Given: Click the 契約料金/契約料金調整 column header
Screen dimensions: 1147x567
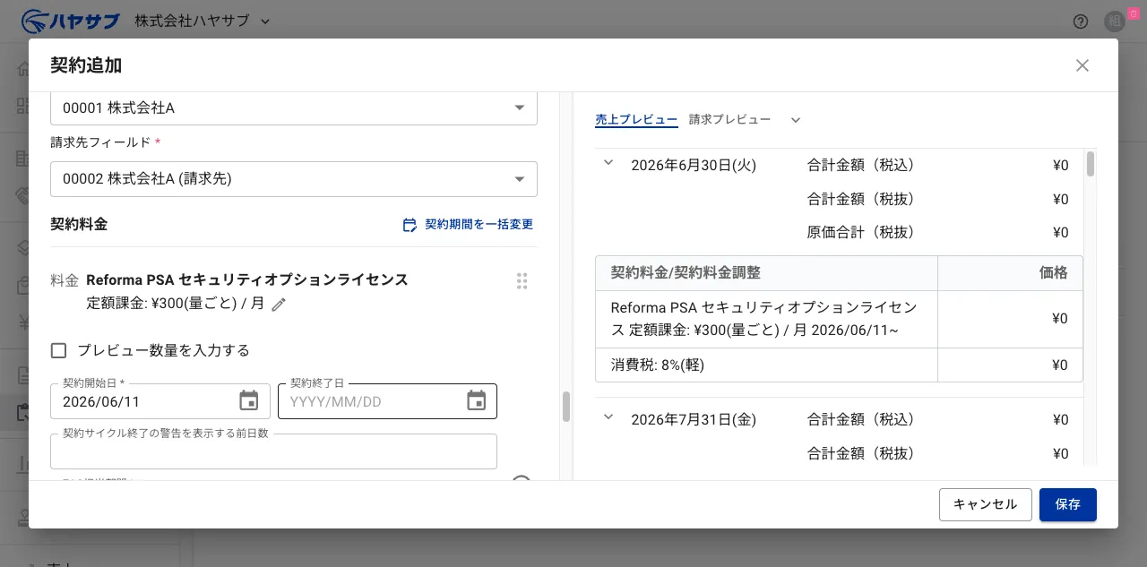Looking at the screenshot, I should 766,273.
